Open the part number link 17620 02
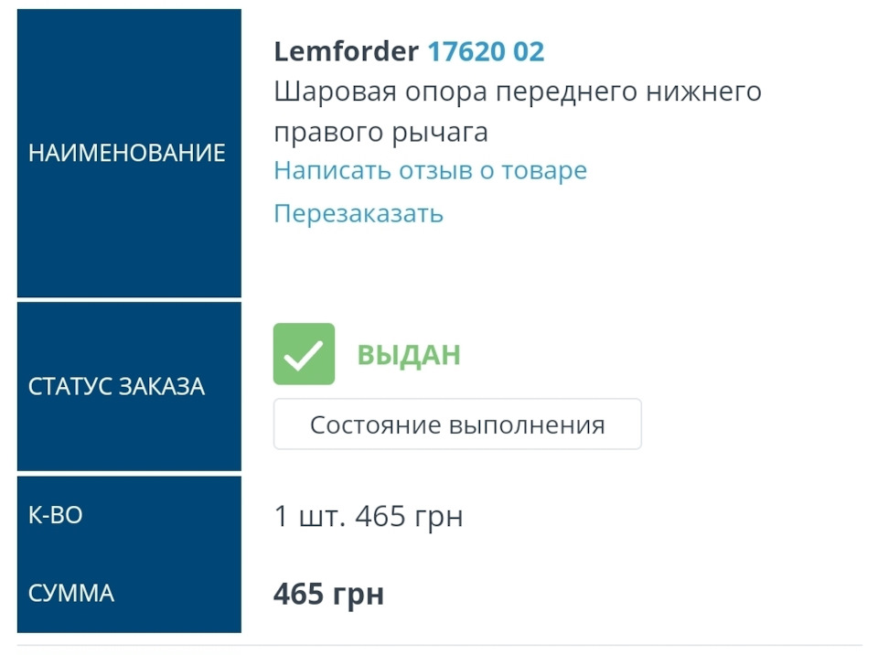 [488, 51]
